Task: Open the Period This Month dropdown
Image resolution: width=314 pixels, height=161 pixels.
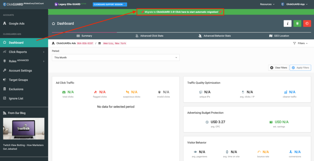Action: click(x=116, y=57)
